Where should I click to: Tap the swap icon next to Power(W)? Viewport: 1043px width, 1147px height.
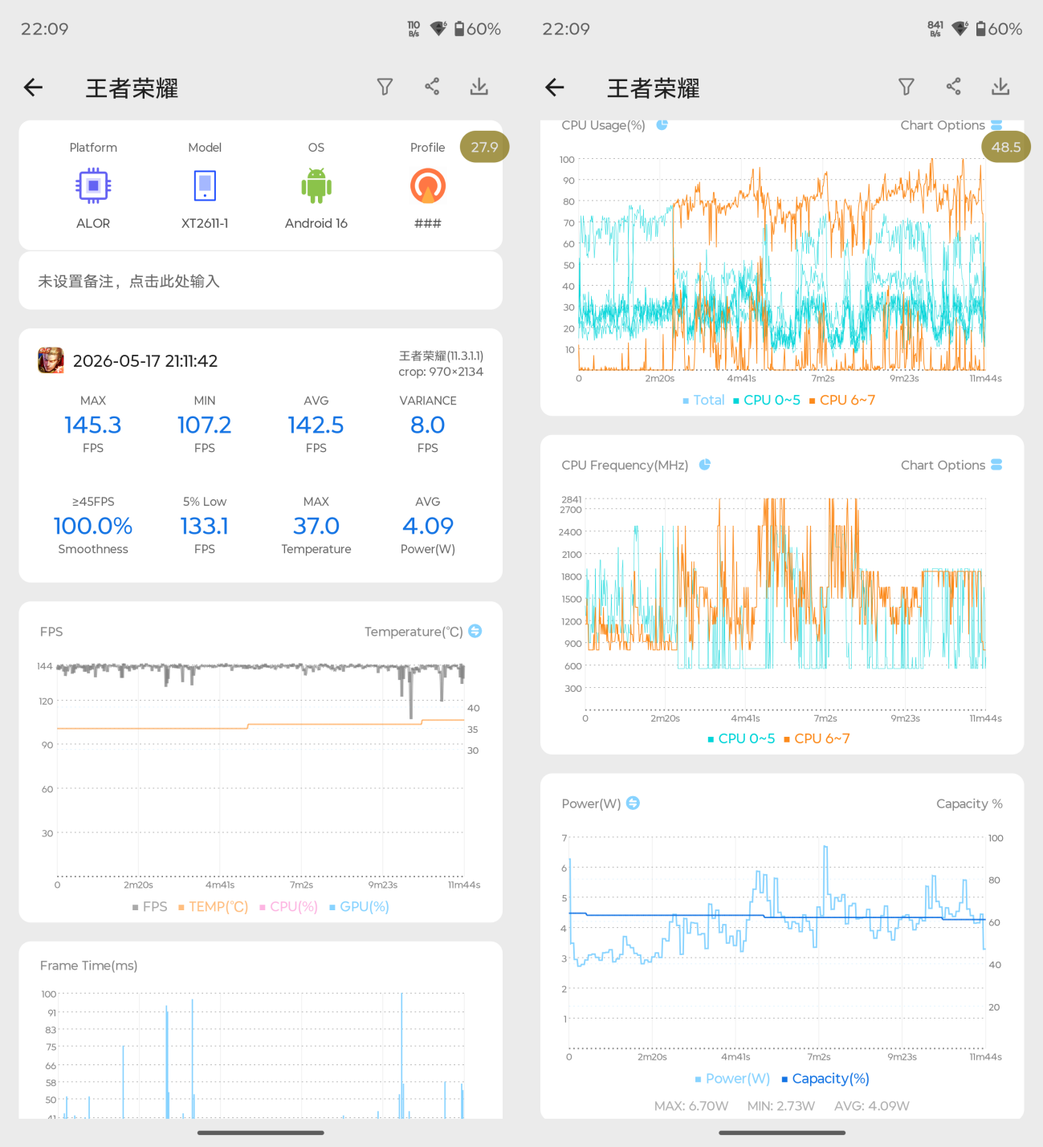click(x=633, y=803)
